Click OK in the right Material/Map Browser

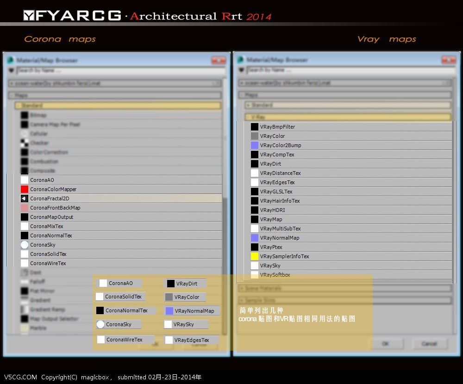tap(385, 344)
